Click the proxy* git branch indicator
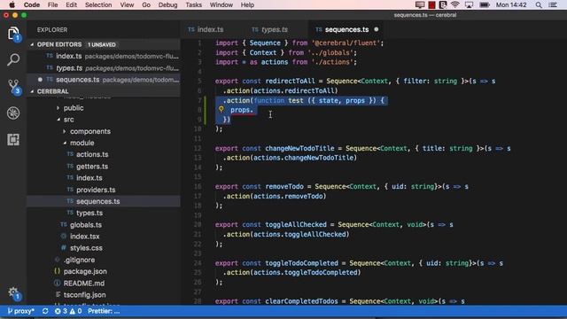The width and height of the screenshot is (567, 319). coord(21,311)
